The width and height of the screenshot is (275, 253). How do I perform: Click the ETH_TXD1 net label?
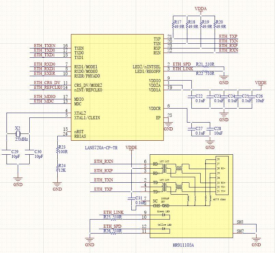pyautogui.click(x=44, y=55)
